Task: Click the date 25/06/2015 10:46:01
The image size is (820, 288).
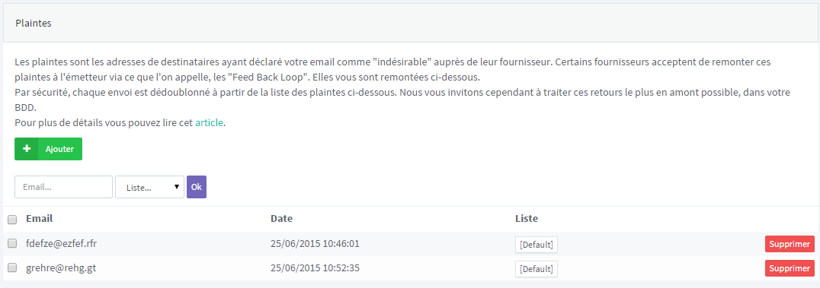Action: tap(316, 244)
